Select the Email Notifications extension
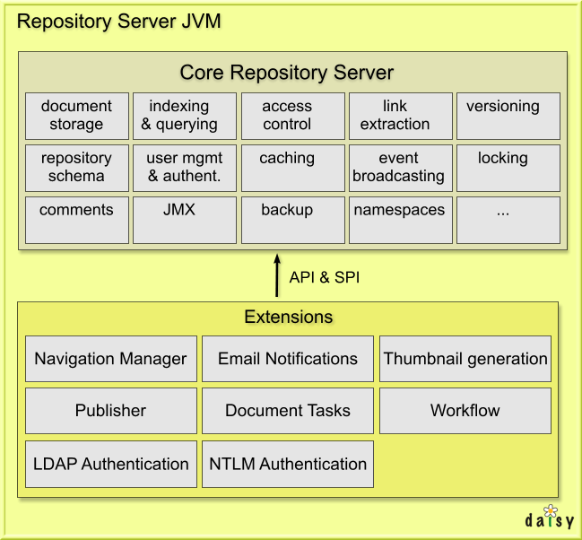582x540 pixels. coord(288,359)
